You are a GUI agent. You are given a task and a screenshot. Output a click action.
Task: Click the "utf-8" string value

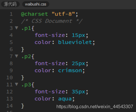(63, 14)
